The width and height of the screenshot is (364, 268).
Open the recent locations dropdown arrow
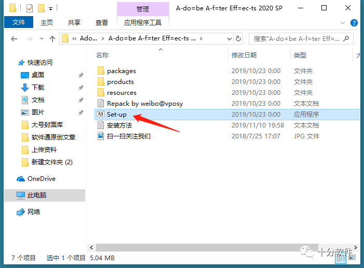(x=42, y=39)
